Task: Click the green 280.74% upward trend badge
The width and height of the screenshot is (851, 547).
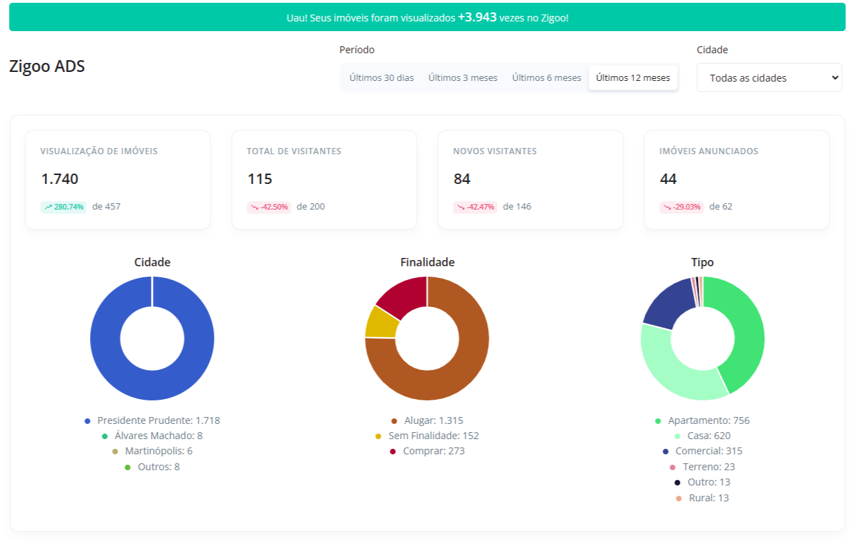Action: click(64, 207)
